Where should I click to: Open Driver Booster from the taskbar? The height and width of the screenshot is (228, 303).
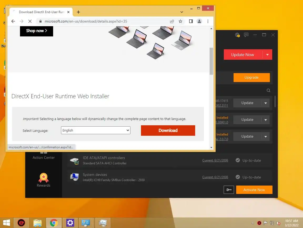[x=21, y=223]
